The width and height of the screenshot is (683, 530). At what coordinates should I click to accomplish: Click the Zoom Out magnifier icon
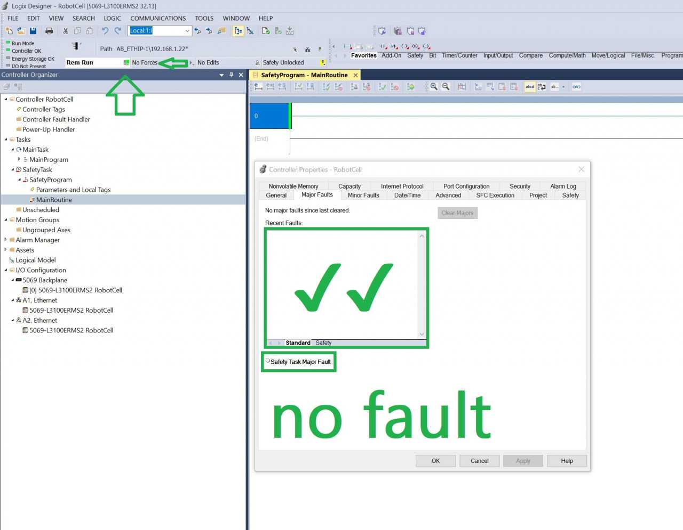click(446, 87)
